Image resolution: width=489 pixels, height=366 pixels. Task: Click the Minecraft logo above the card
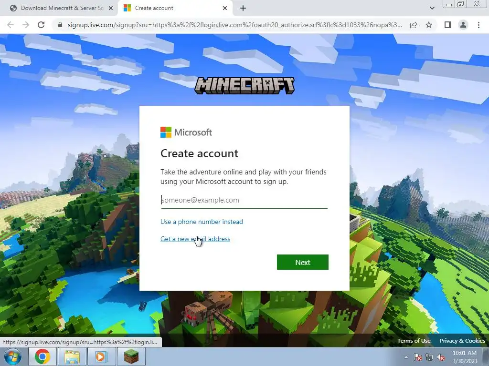(244, 86)
